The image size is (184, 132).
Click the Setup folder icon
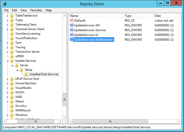21,70
